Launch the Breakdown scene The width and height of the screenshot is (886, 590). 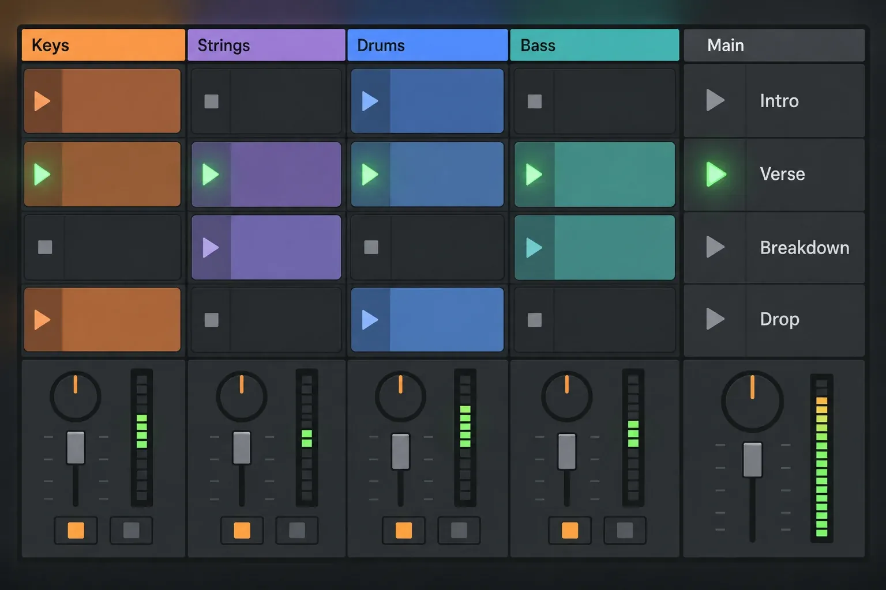[715, 247]
